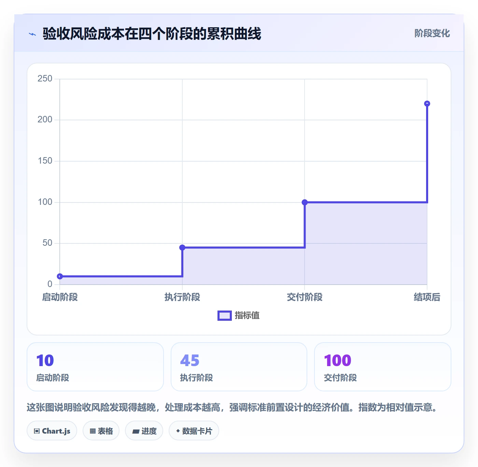Click the lightning icon beside the chart title
Screen dimensions: 478x467
pos(32,34)
